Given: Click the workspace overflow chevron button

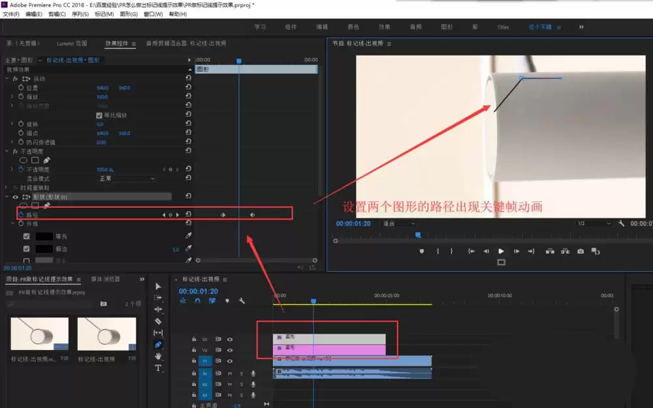Looking at the screenshot, I should (x=581, y=27).
